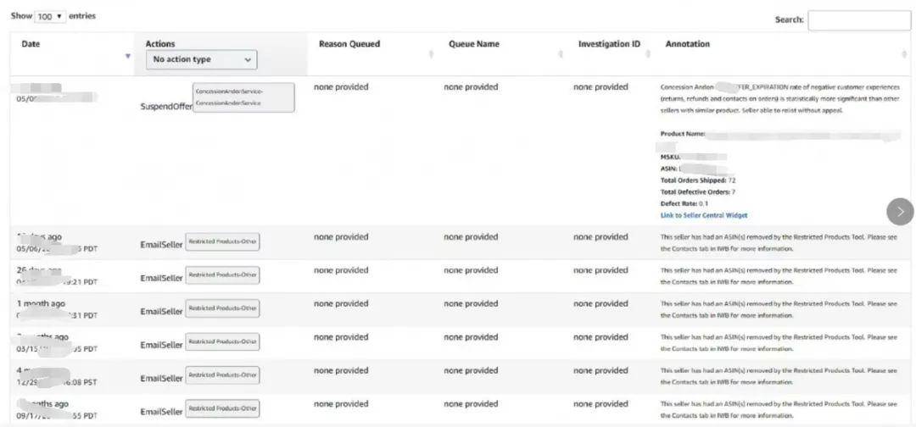Viewport: 916px width, 427px height.
Task: Click the sort icon beside Investigation ID
Action: click(x=650, y=54)
